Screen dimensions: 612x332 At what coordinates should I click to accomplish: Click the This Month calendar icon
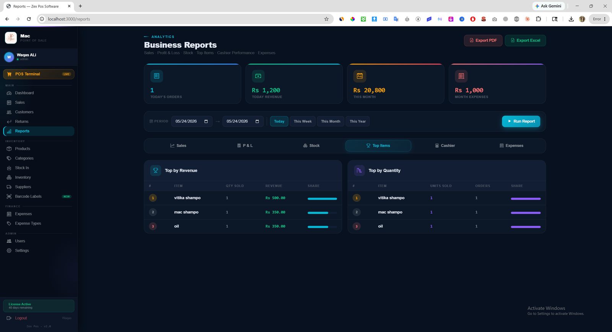pos(360,76)
